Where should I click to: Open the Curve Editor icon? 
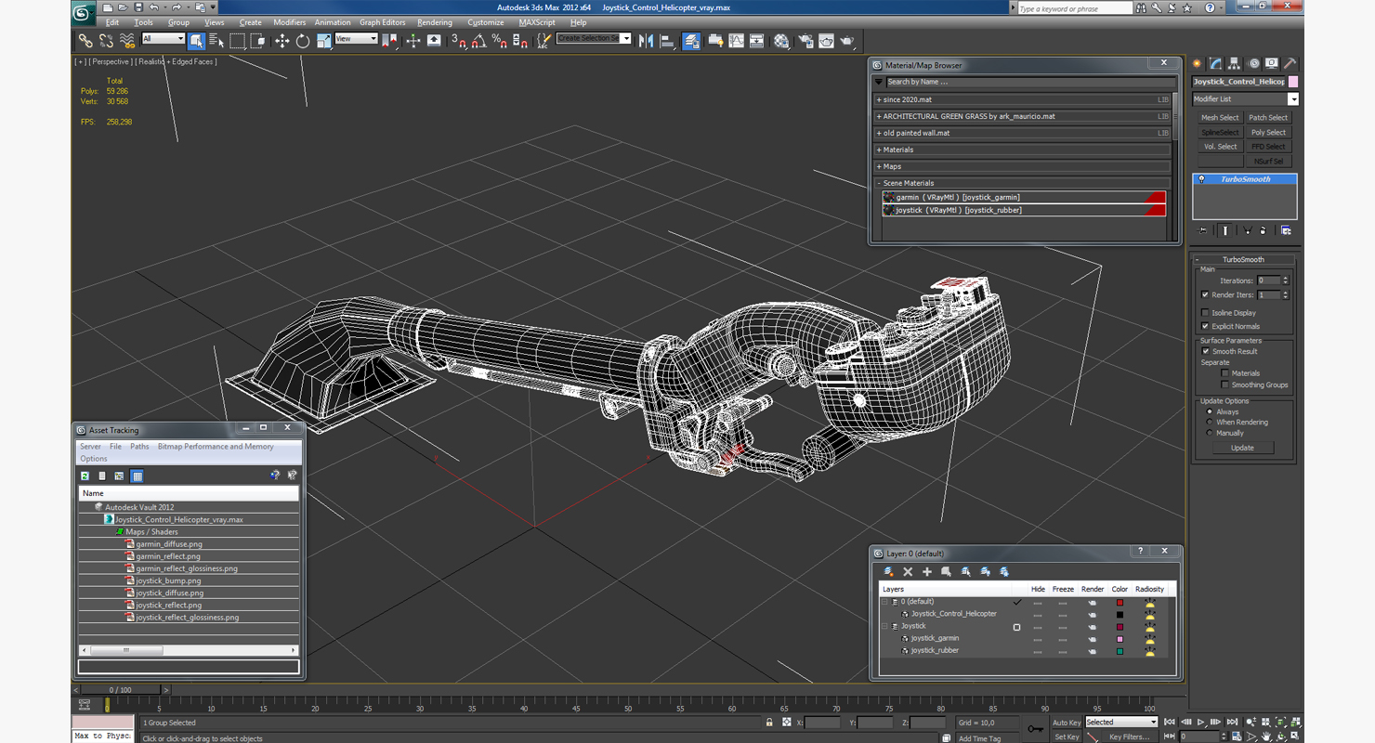pos(737,41)
